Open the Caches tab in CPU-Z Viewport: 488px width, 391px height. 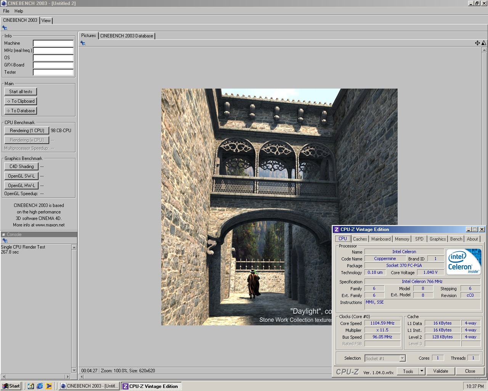point(360,239)
